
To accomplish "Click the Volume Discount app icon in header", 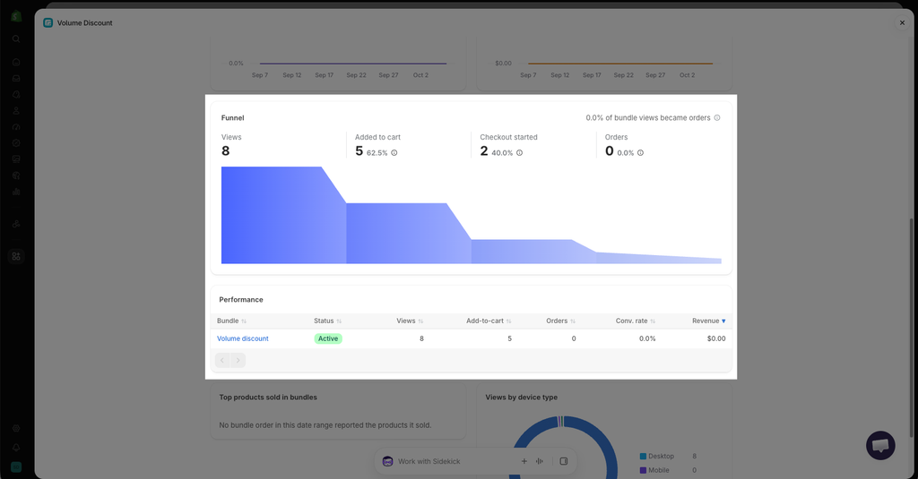I will tap(48, 22).
